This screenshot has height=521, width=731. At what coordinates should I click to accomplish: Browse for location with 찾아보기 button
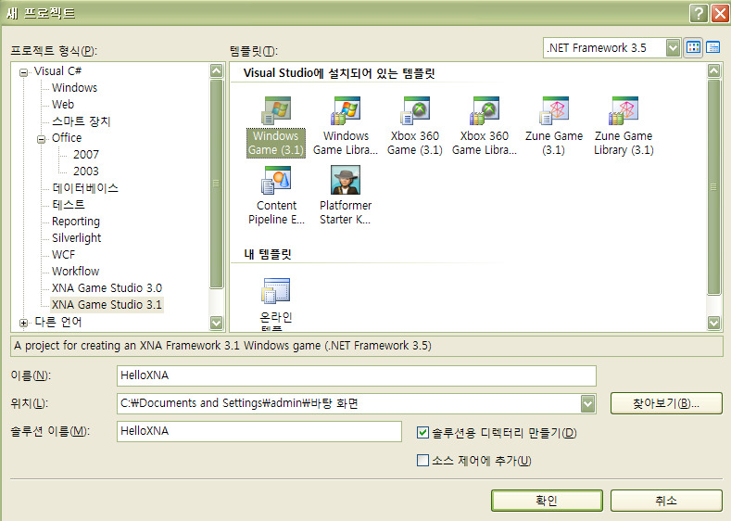(666, 403)
